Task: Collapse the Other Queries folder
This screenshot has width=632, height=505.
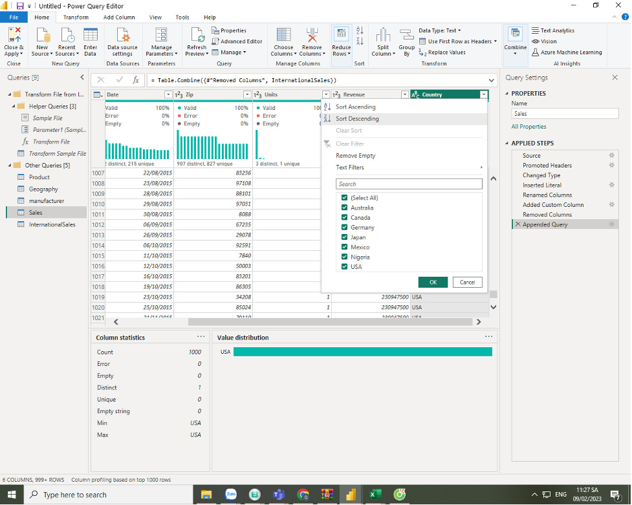Action: pyautogui.click(x=9, y=166)
